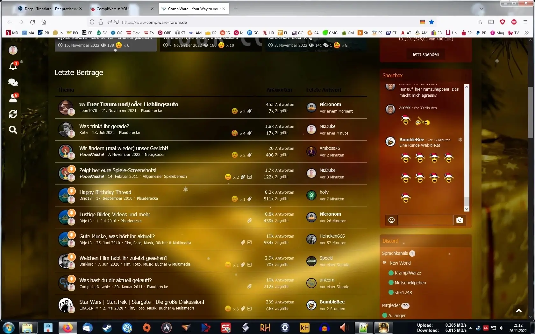This screenshot has width=535, height=334.
Task: Open the browser hamburger menu
Action: pos(525,22)
